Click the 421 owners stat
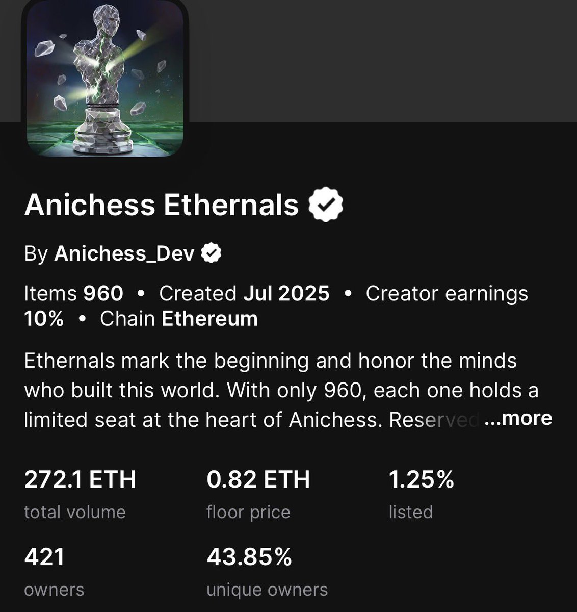The height and width of the screenshot is (612, 577). click(44, 556)
